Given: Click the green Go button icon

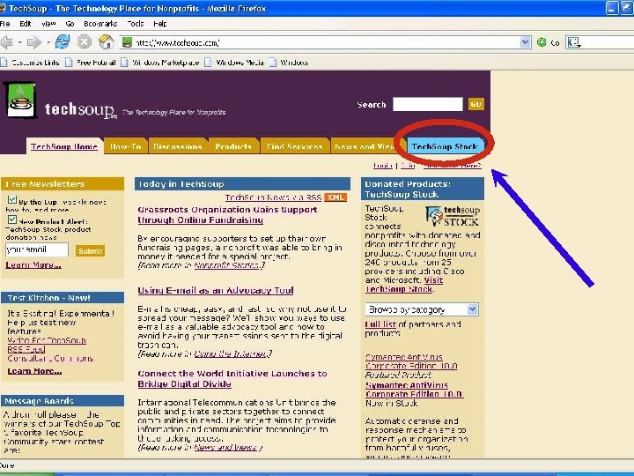Looking at the screenshot, I should pyautogui.click(x=542, y=42).
